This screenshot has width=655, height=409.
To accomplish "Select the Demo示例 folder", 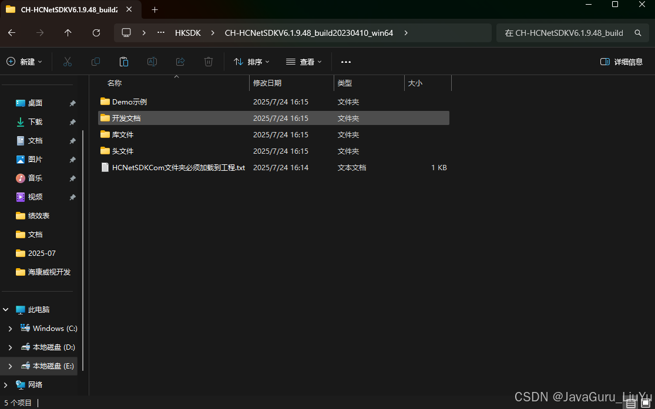I will 274,102.
